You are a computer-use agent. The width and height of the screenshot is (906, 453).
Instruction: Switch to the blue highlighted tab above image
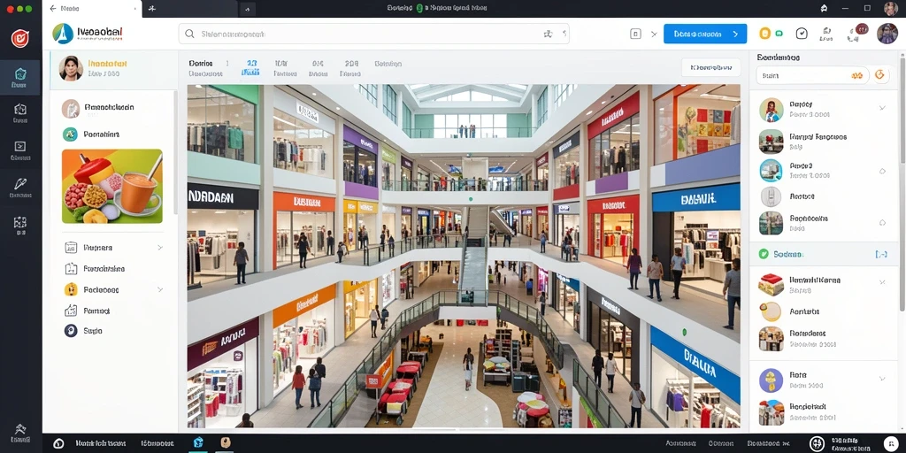[x=250, y=67]
